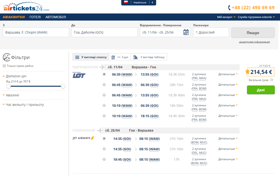280x176 pixels.
Task: Click the Українська language selector
Action: (x=140, y=2)
